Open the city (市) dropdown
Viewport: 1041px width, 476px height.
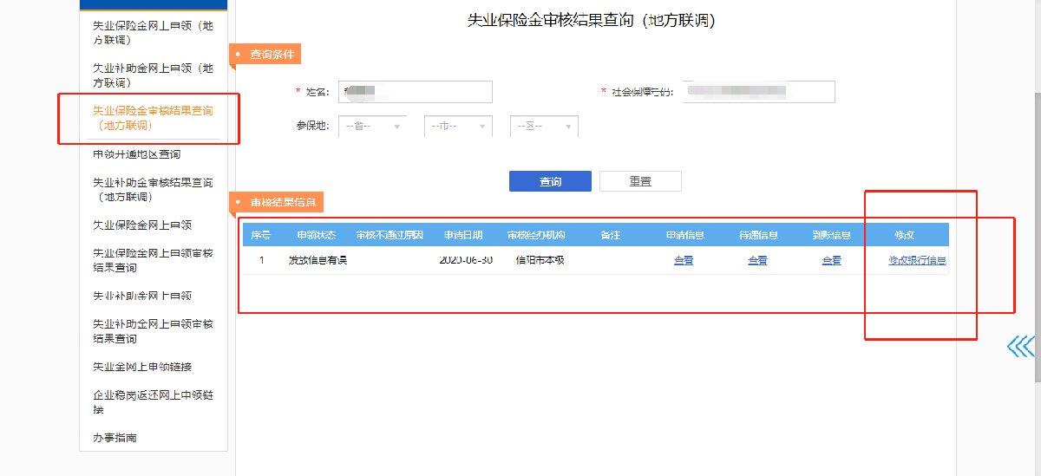458,127
